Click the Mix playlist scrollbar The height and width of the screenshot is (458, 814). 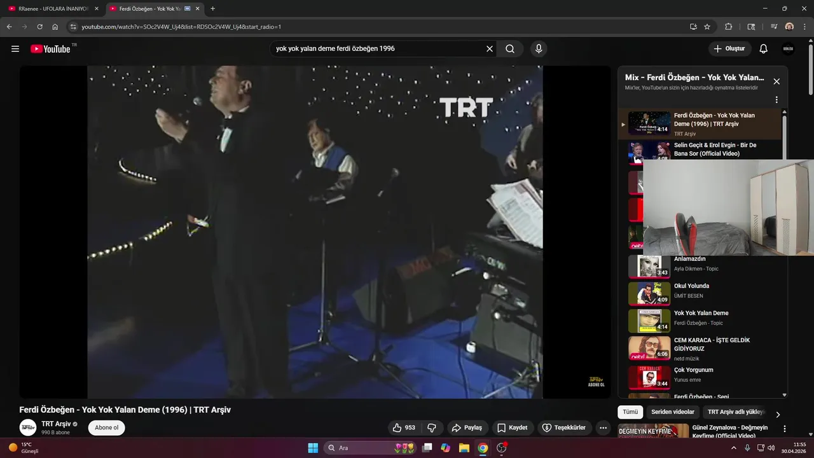784,137
